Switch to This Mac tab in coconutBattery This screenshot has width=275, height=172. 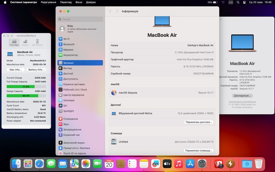click(x=14, y=43)
